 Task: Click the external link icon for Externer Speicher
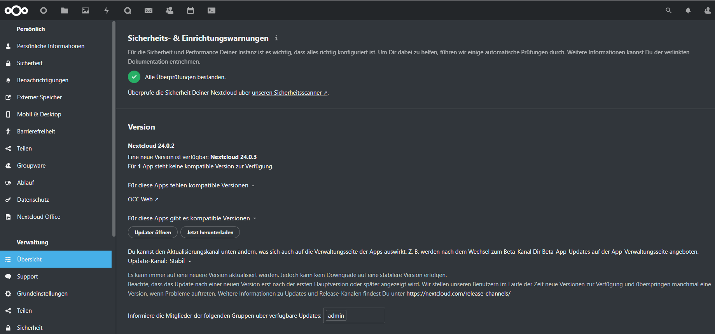[x=8, y=97]
